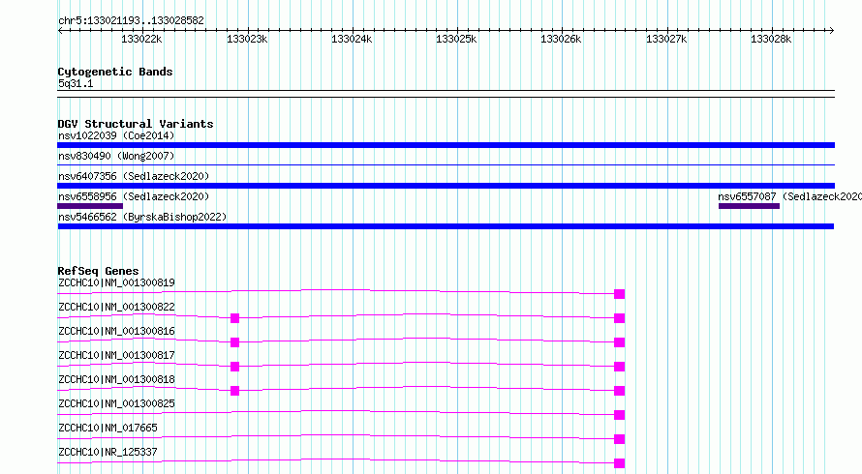Select the NM_001300818 left exon box
Image resolution: width=862 pixels, height=474 pixels.
click(x=234, y=391)
